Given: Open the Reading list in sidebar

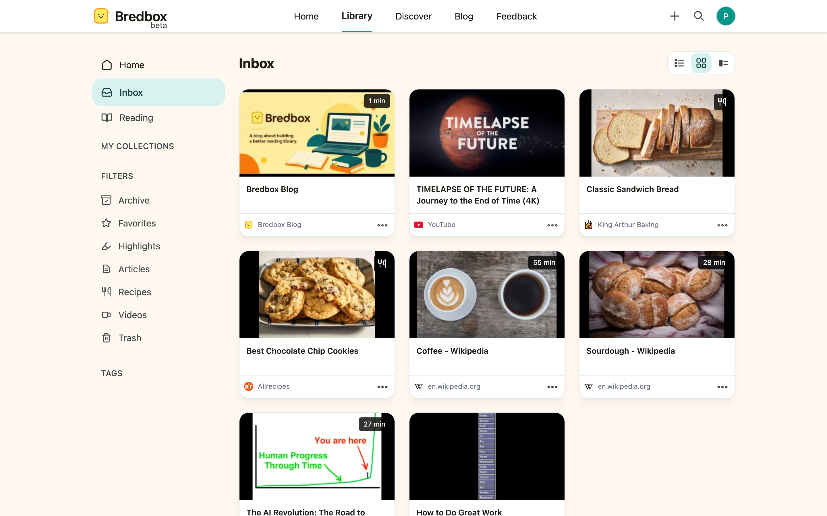Looking at the screenshot, I should (158, 118).
